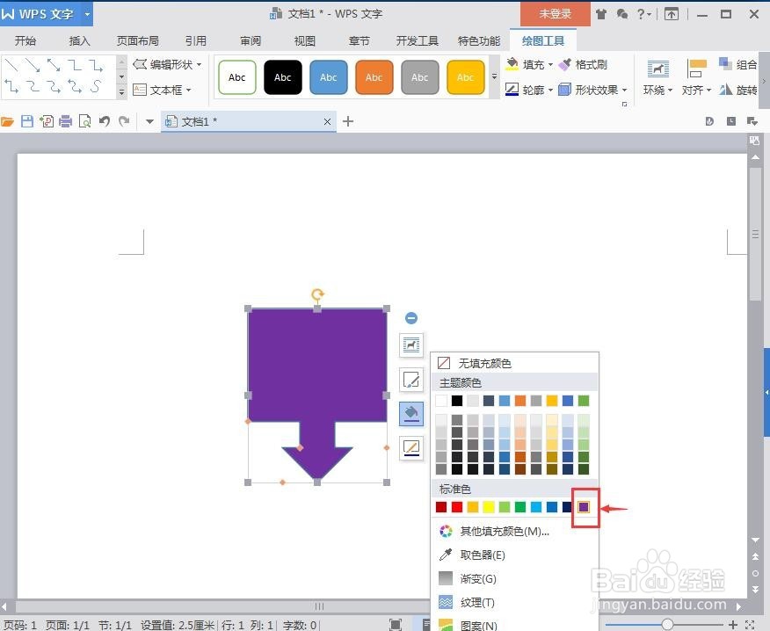Expand quick access toolbar customize arrow
The image size is (770, 631).
(149, 121)
